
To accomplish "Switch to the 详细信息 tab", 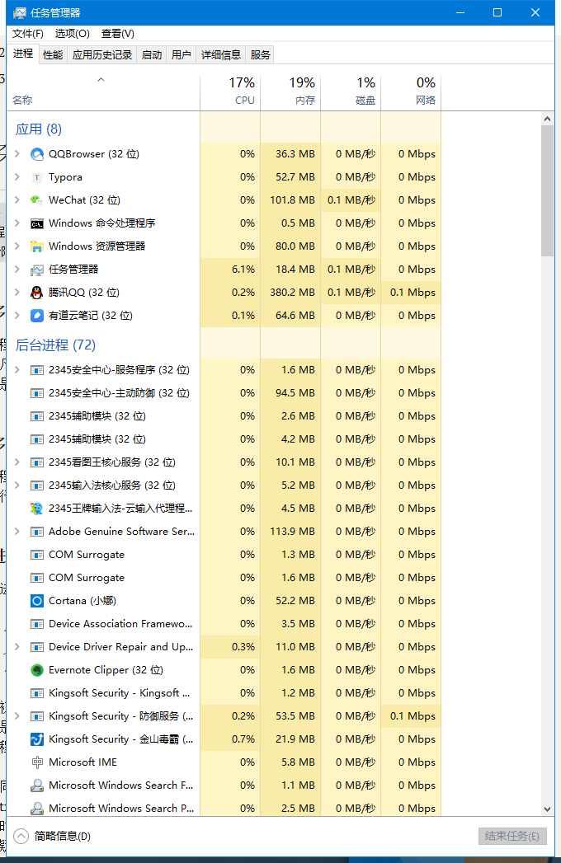I will tap(221, 55).
